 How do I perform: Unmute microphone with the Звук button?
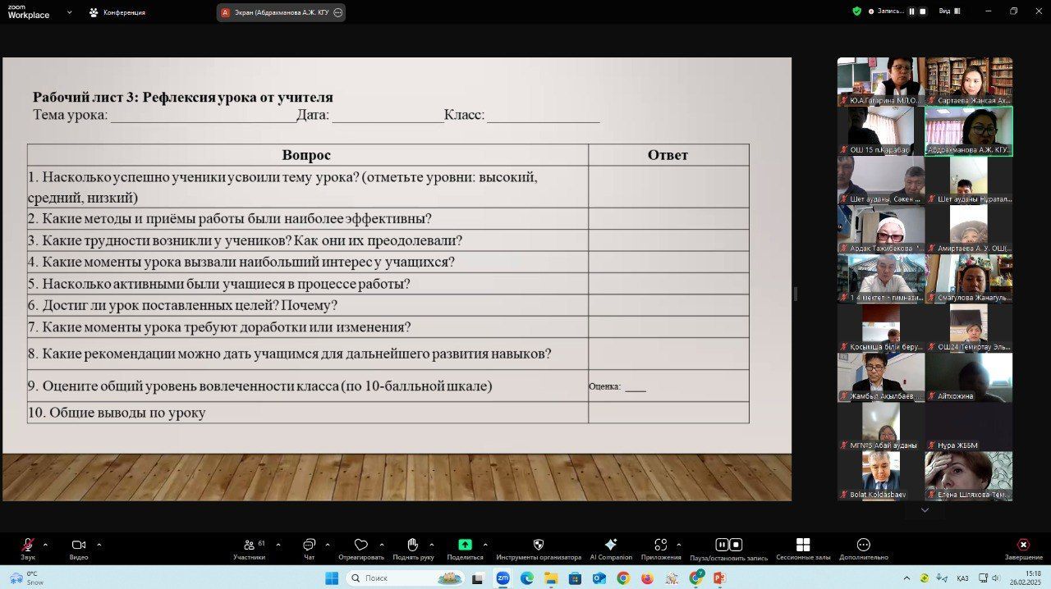click(x=28, y=546)
